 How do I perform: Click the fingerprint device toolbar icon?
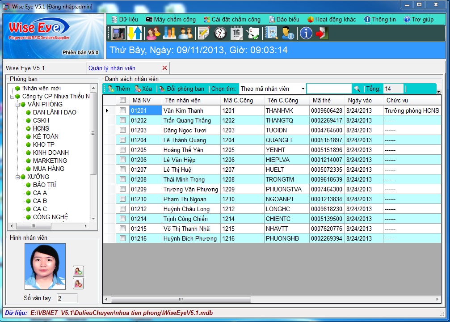click(118, 34)
